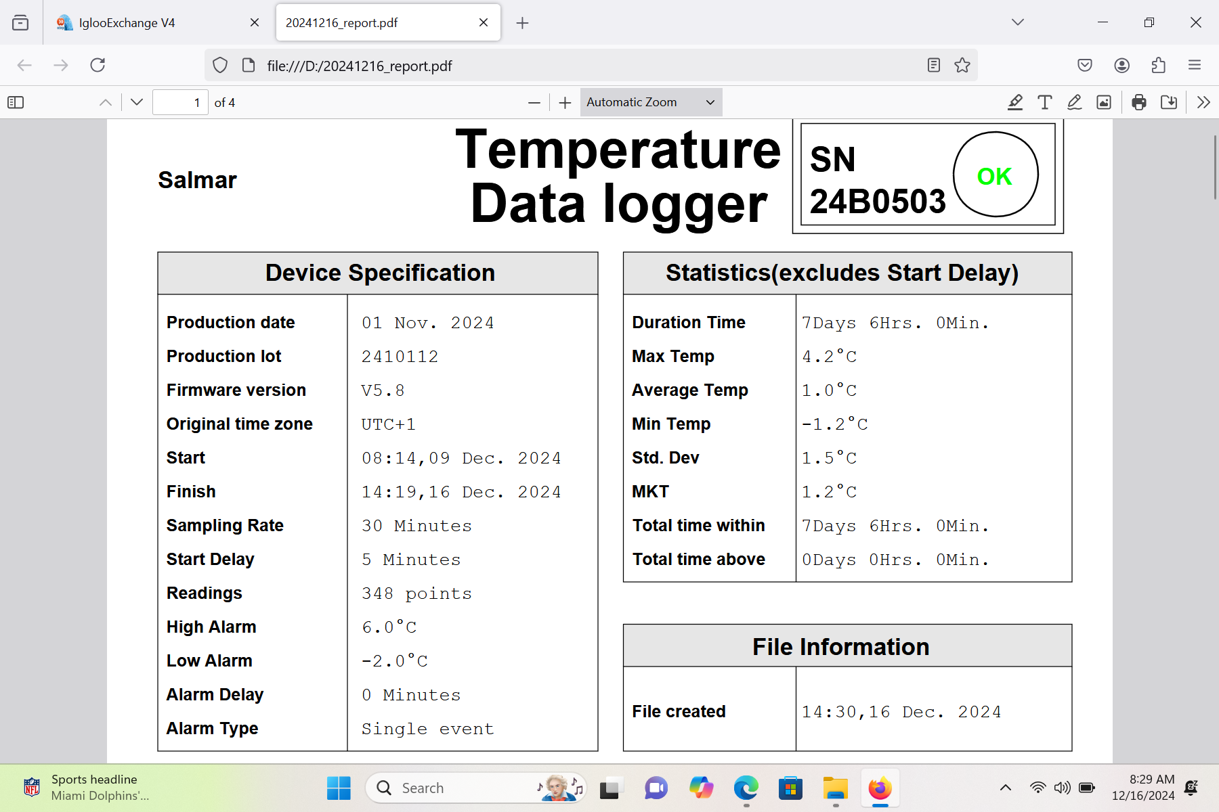
Task: Add an image to the PDF
Action: pyautogui.click(x=1104, y=102)
